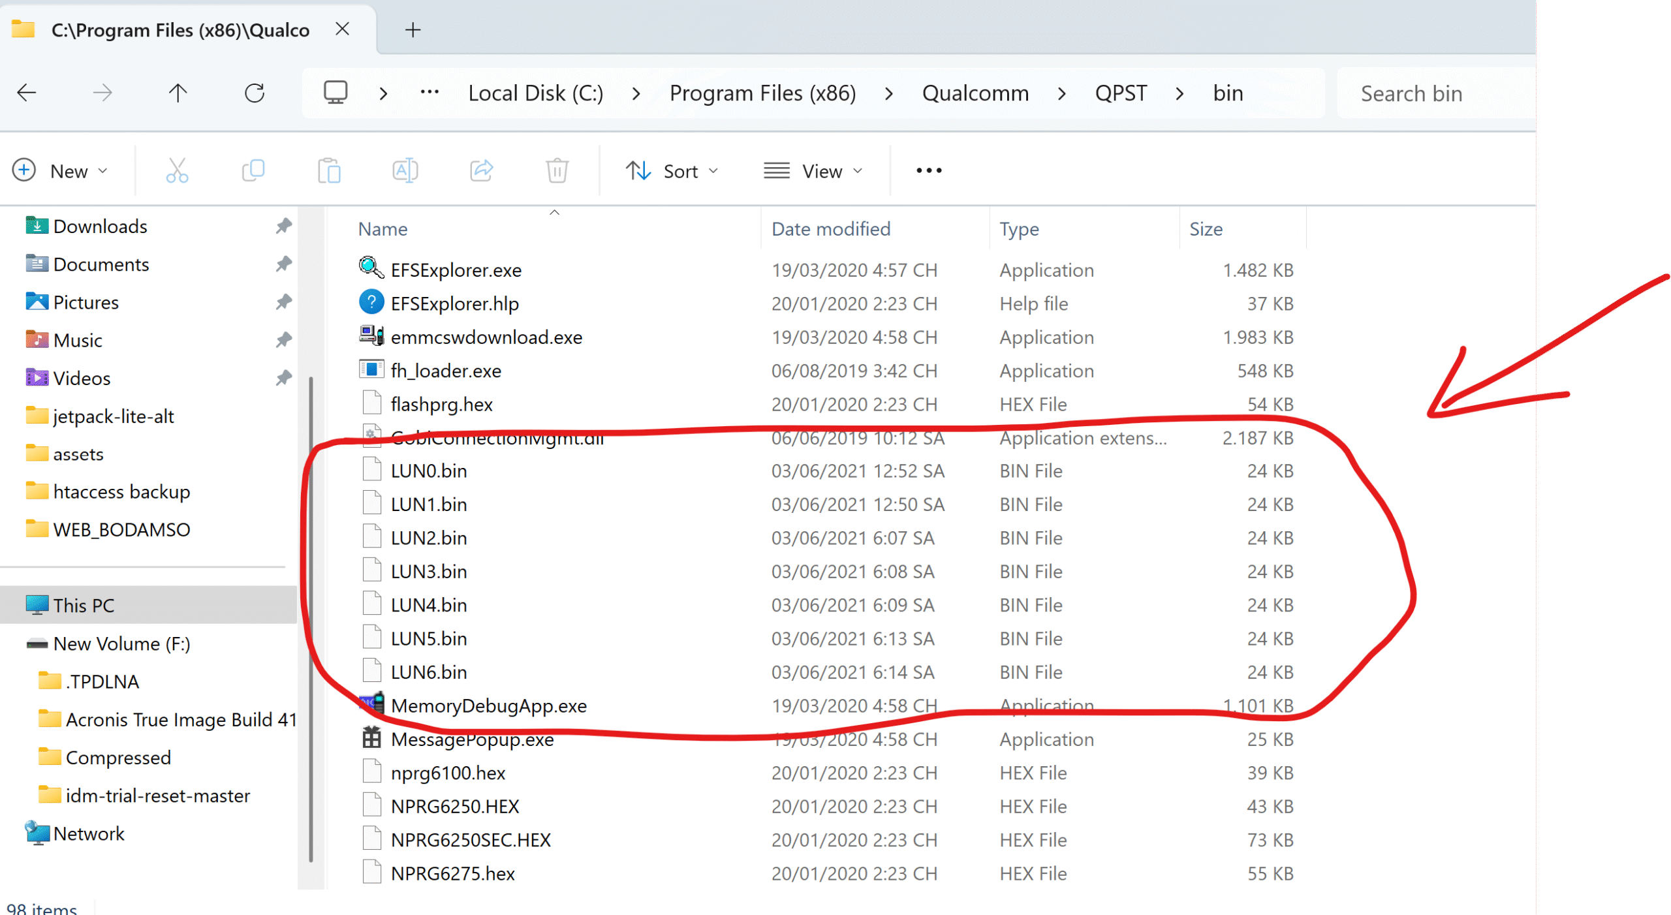Refresh the current folder

(x=255, y=93)
